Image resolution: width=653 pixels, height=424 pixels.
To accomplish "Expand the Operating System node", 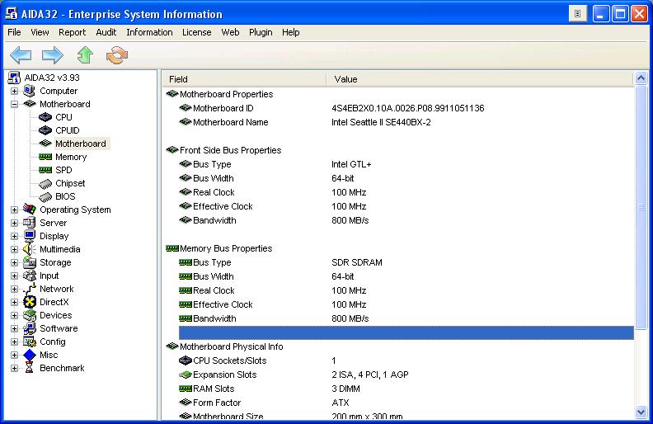I will click(x=14, y=210).
